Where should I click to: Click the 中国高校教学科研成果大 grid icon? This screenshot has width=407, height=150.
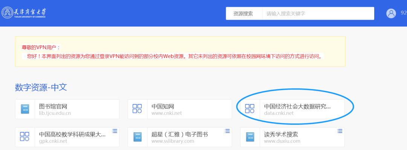tap(24, 137)
